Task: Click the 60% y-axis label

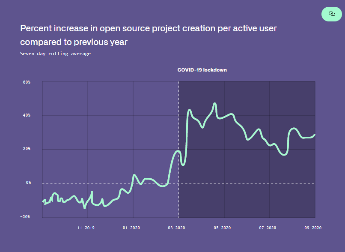Action: click(x=27, y=81)
